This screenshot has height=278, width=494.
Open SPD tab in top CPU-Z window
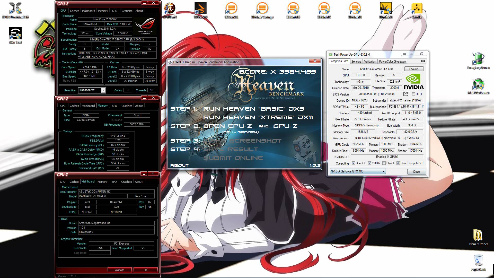point(115,11)
